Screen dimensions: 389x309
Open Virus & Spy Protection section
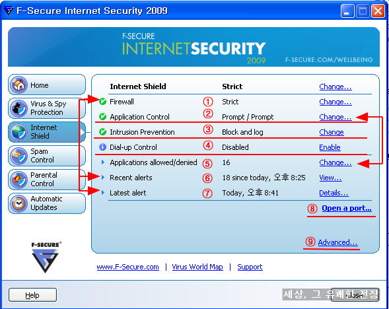pyautogui.click(x=47, y=108)
